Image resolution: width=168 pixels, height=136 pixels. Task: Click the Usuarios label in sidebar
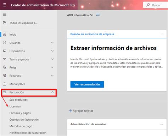point(15,43)
